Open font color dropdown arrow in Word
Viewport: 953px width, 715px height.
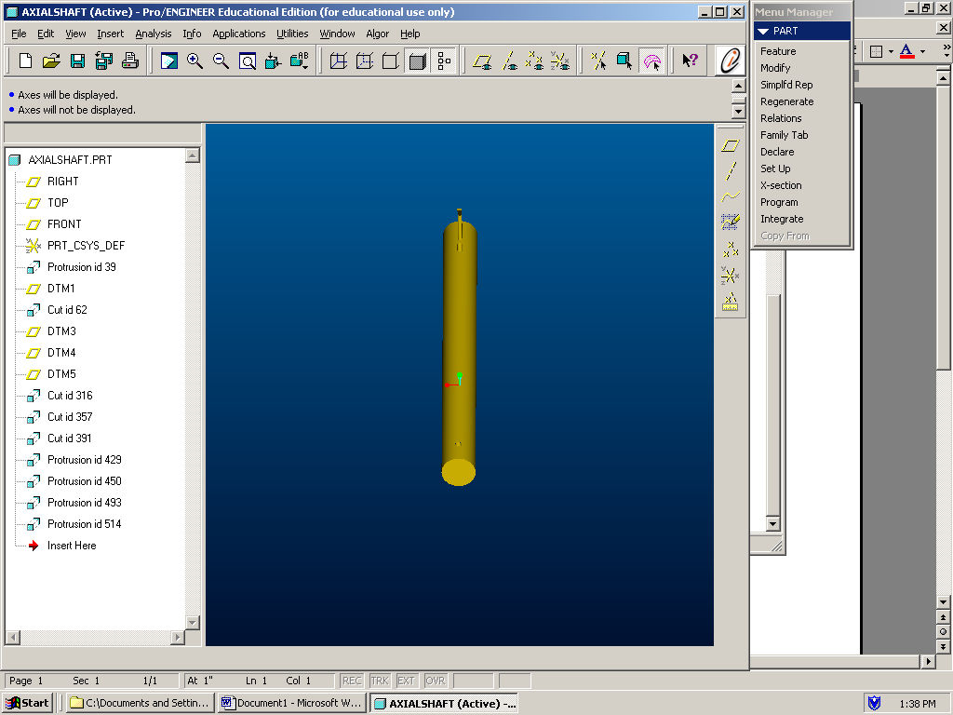(x=922, y=51)
